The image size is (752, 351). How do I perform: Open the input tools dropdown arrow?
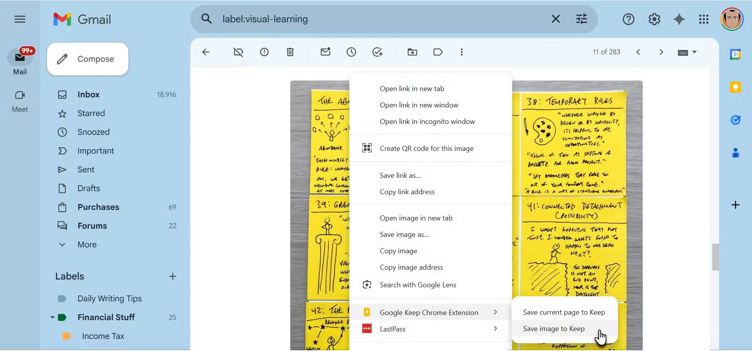click(694, 52)
